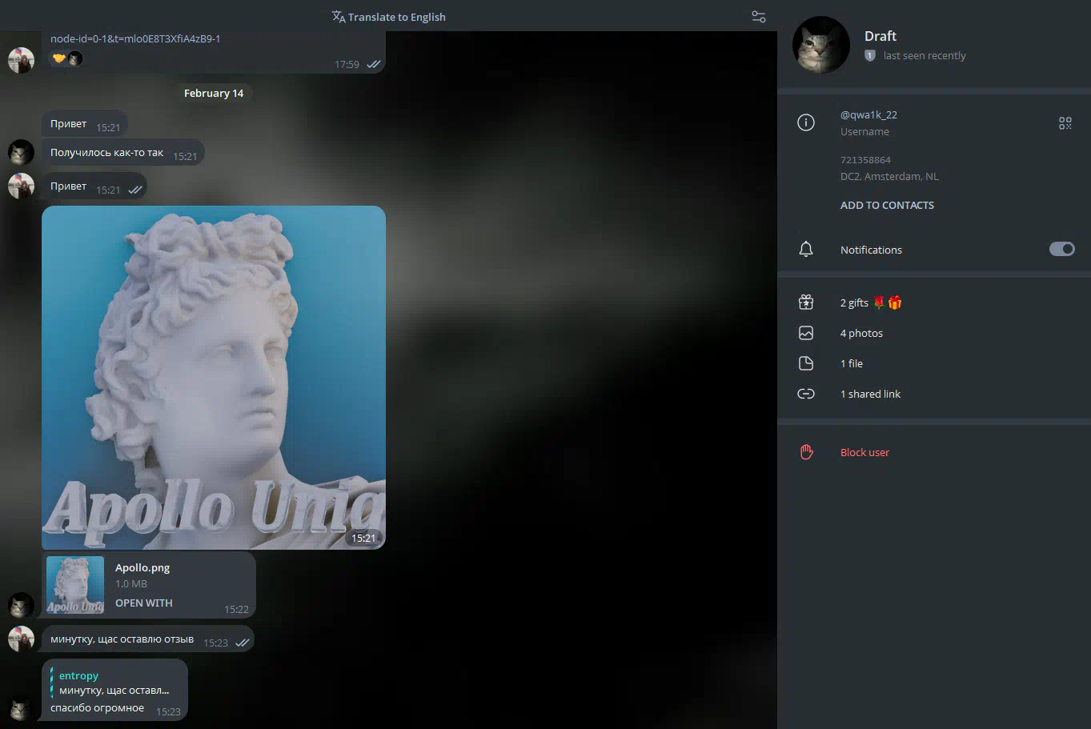The image size is (1091, 729).
Task: Open chat settings sliders icon
Action: tap(759, 17)
